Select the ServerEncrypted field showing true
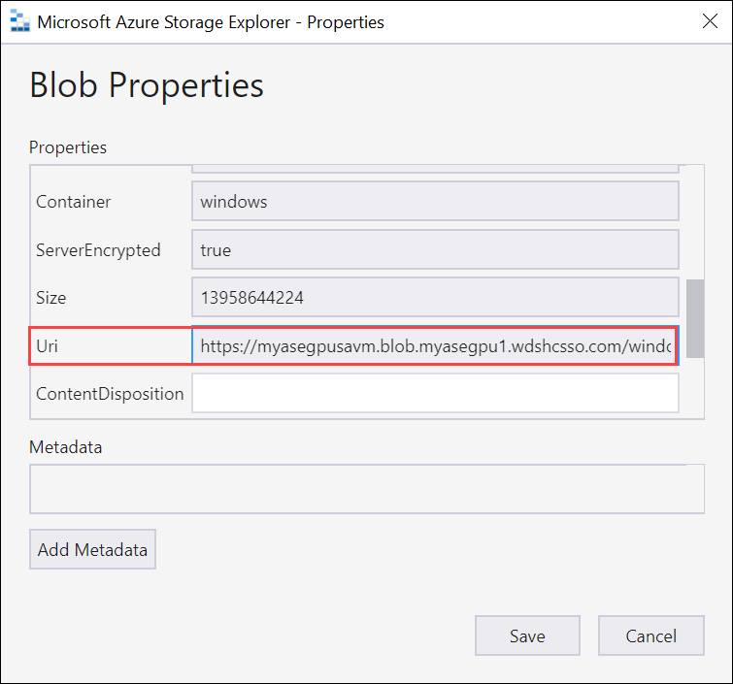 coord(435,249)
